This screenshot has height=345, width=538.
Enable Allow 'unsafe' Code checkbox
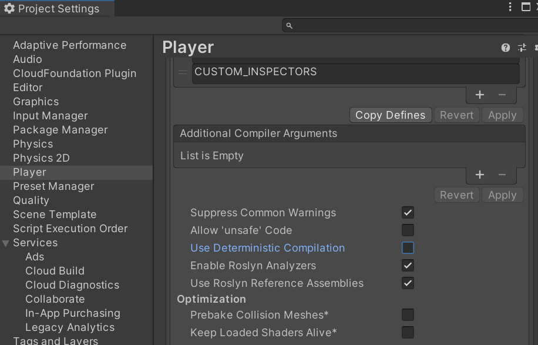coord(408,230)
